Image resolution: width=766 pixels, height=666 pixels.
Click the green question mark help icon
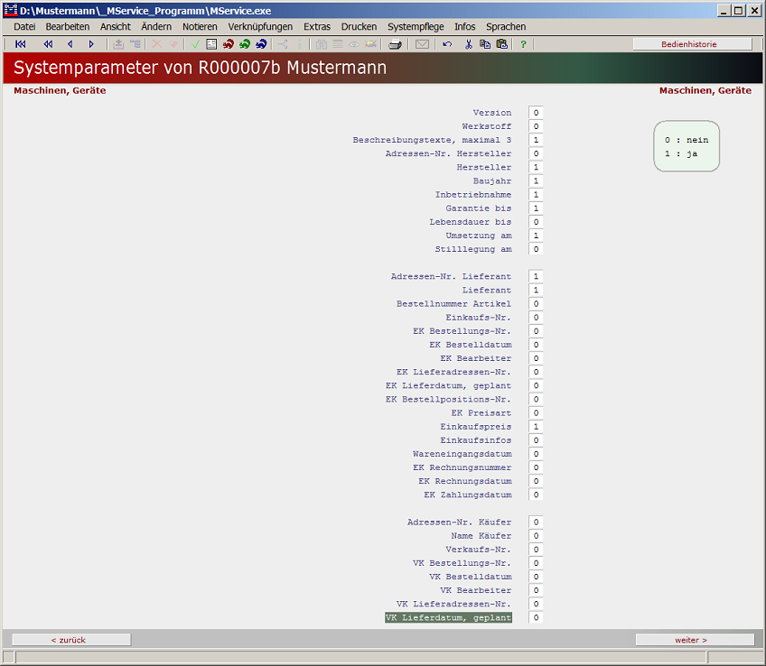point(523,44)
